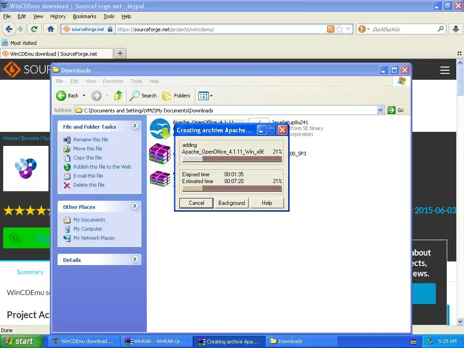Open the Back button history dropdown
This screenshot has height=348, width=464.
(84, 96)
